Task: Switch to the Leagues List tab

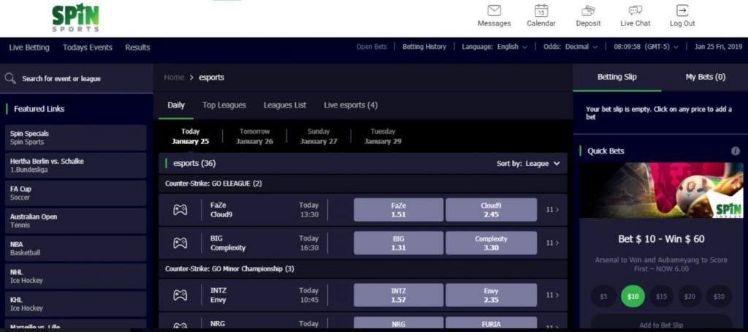Action: coord(285,105)
